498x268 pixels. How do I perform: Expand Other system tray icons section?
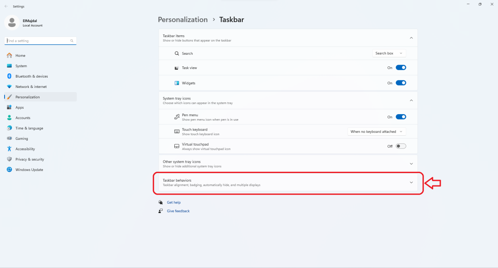click(x=411, y=163)
